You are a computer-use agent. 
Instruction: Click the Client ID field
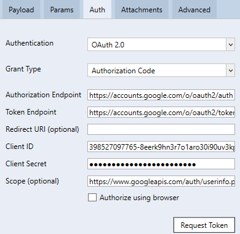(x=161, y=147)
